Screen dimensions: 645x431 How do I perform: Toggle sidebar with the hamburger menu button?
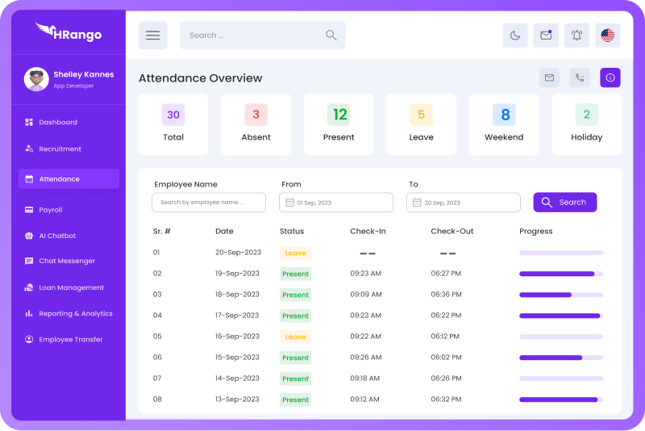coord(152,36)
